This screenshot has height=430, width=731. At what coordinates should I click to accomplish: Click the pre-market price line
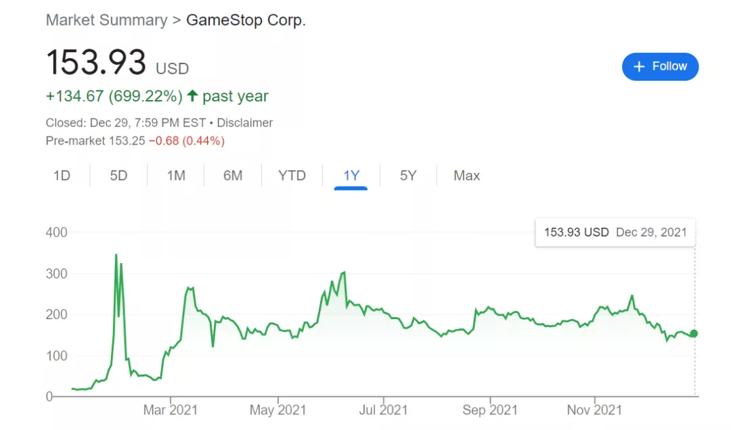point(135,141)
